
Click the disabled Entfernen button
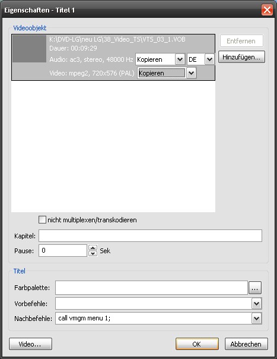click(x=241, y=41)
